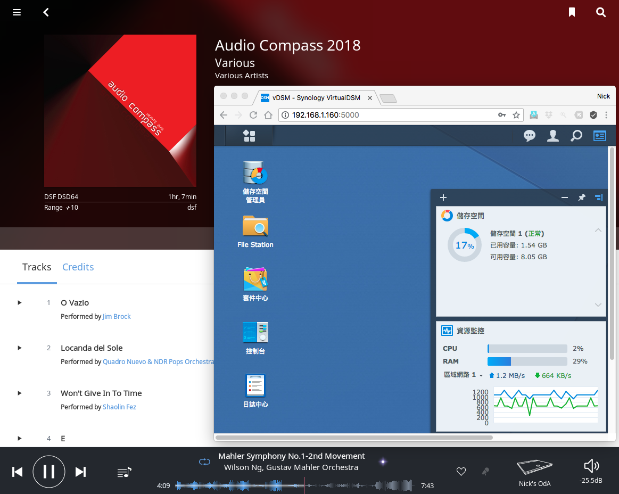Pause playback with the pause button
This screenshot has width=619, height=494.
coord(49,472)
